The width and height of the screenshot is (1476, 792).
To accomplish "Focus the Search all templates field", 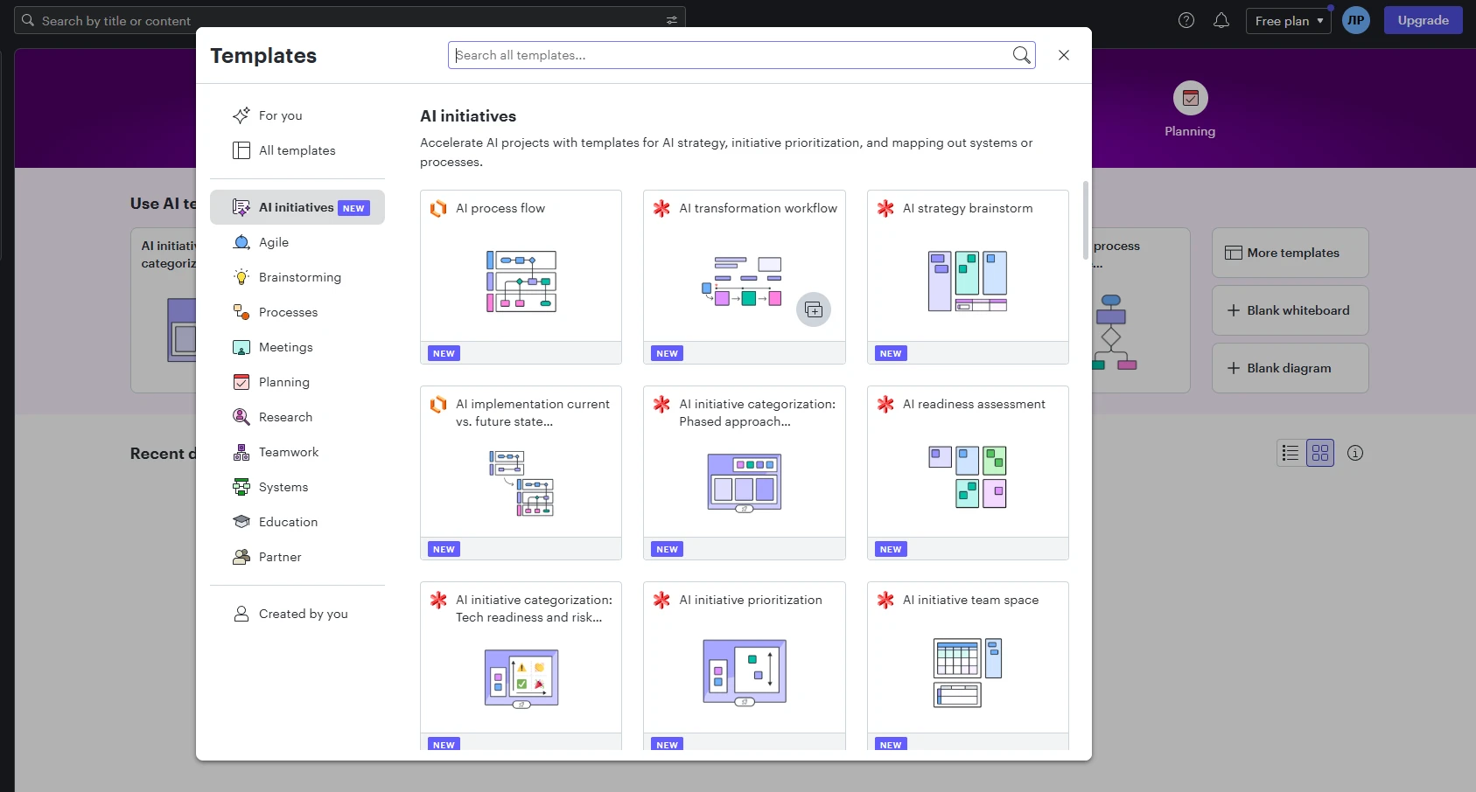I will [x=730, y=55].
